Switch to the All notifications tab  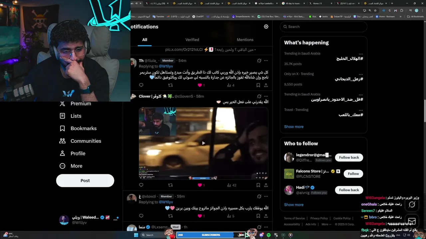145,40
